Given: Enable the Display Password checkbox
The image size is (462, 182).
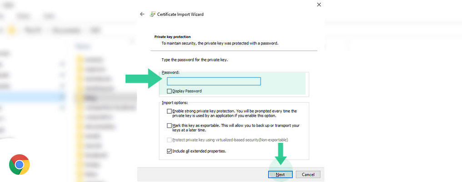Looking at the screenshot, I should click(x=169, y=91).
